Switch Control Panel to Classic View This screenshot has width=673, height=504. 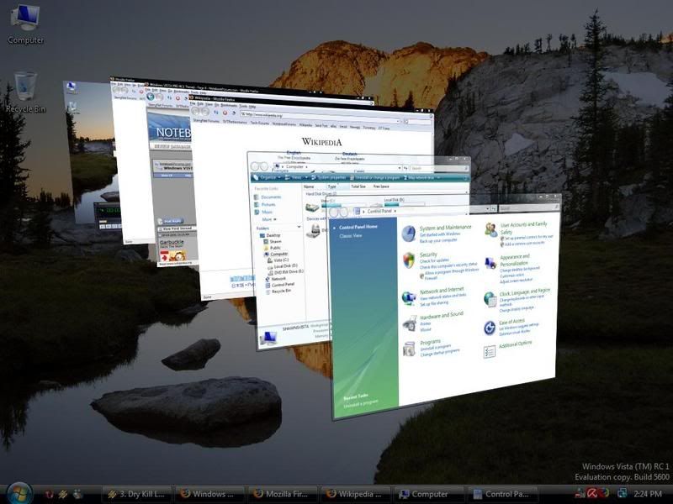tap(351, 236)
